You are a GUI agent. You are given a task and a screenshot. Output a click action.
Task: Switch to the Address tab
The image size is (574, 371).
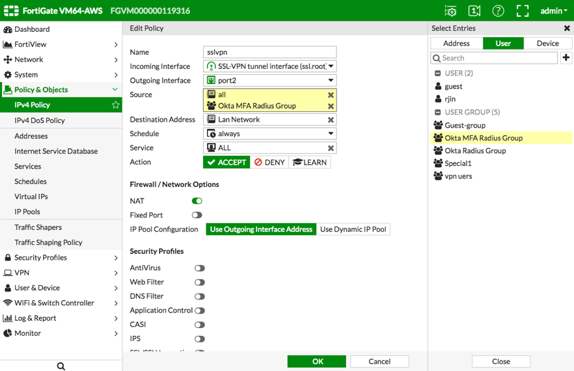[x=456, y=43]
